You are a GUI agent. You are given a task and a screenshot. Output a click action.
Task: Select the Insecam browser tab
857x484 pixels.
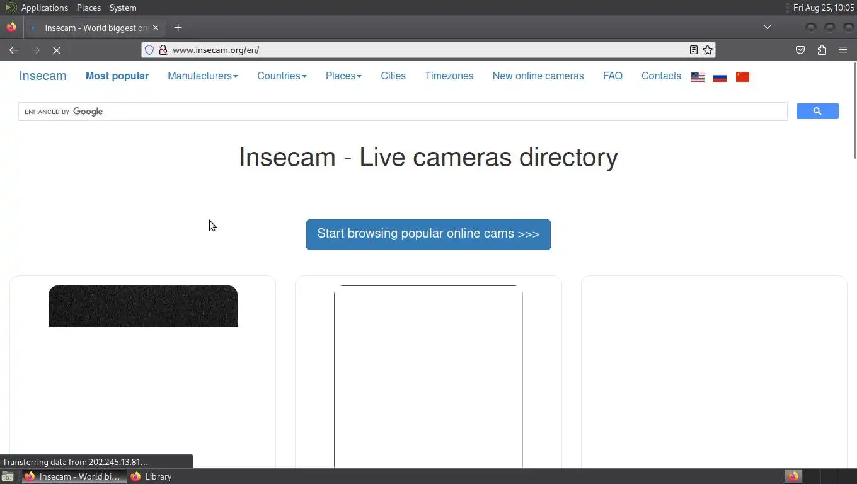pos(95,28)
